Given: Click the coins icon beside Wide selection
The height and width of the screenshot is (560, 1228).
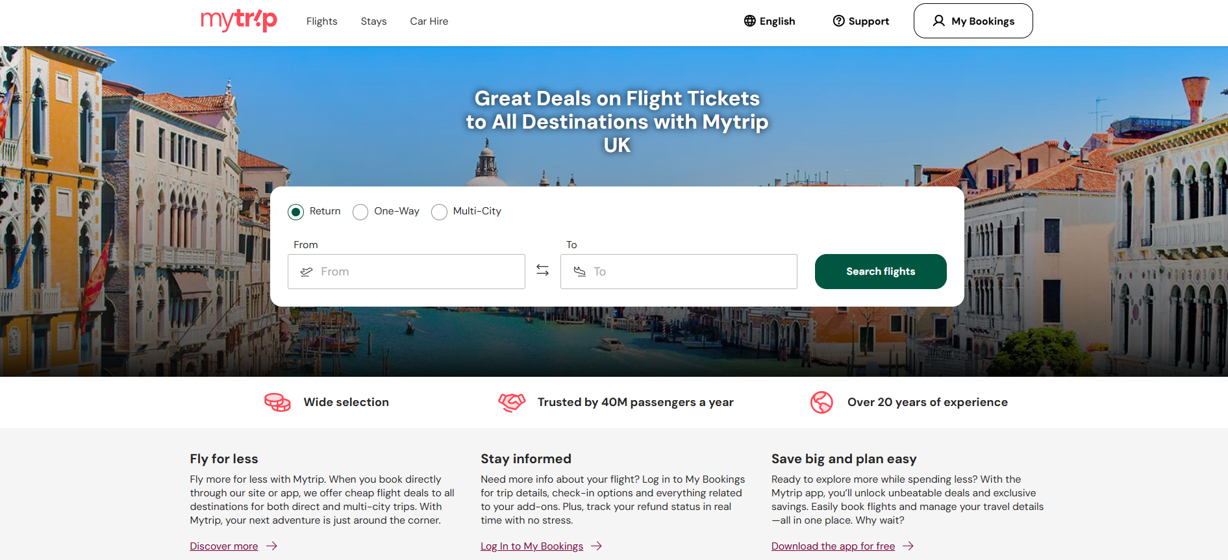Looking at the screenshot, I should (x=277, y=402).
